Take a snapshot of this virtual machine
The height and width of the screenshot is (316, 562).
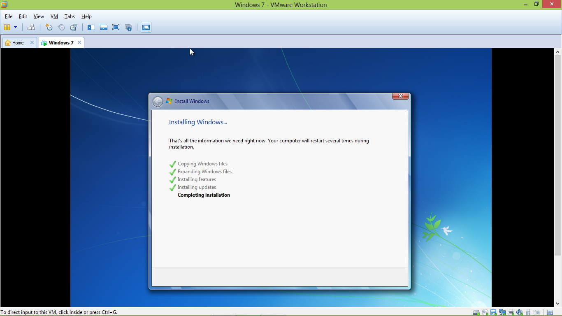(49, 27)
